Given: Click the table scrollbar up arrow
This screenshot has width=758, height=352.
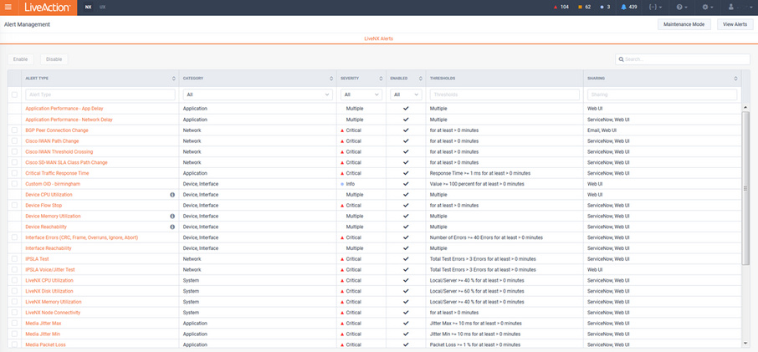Looking at the screenshot, I should (x=745, y=107).
